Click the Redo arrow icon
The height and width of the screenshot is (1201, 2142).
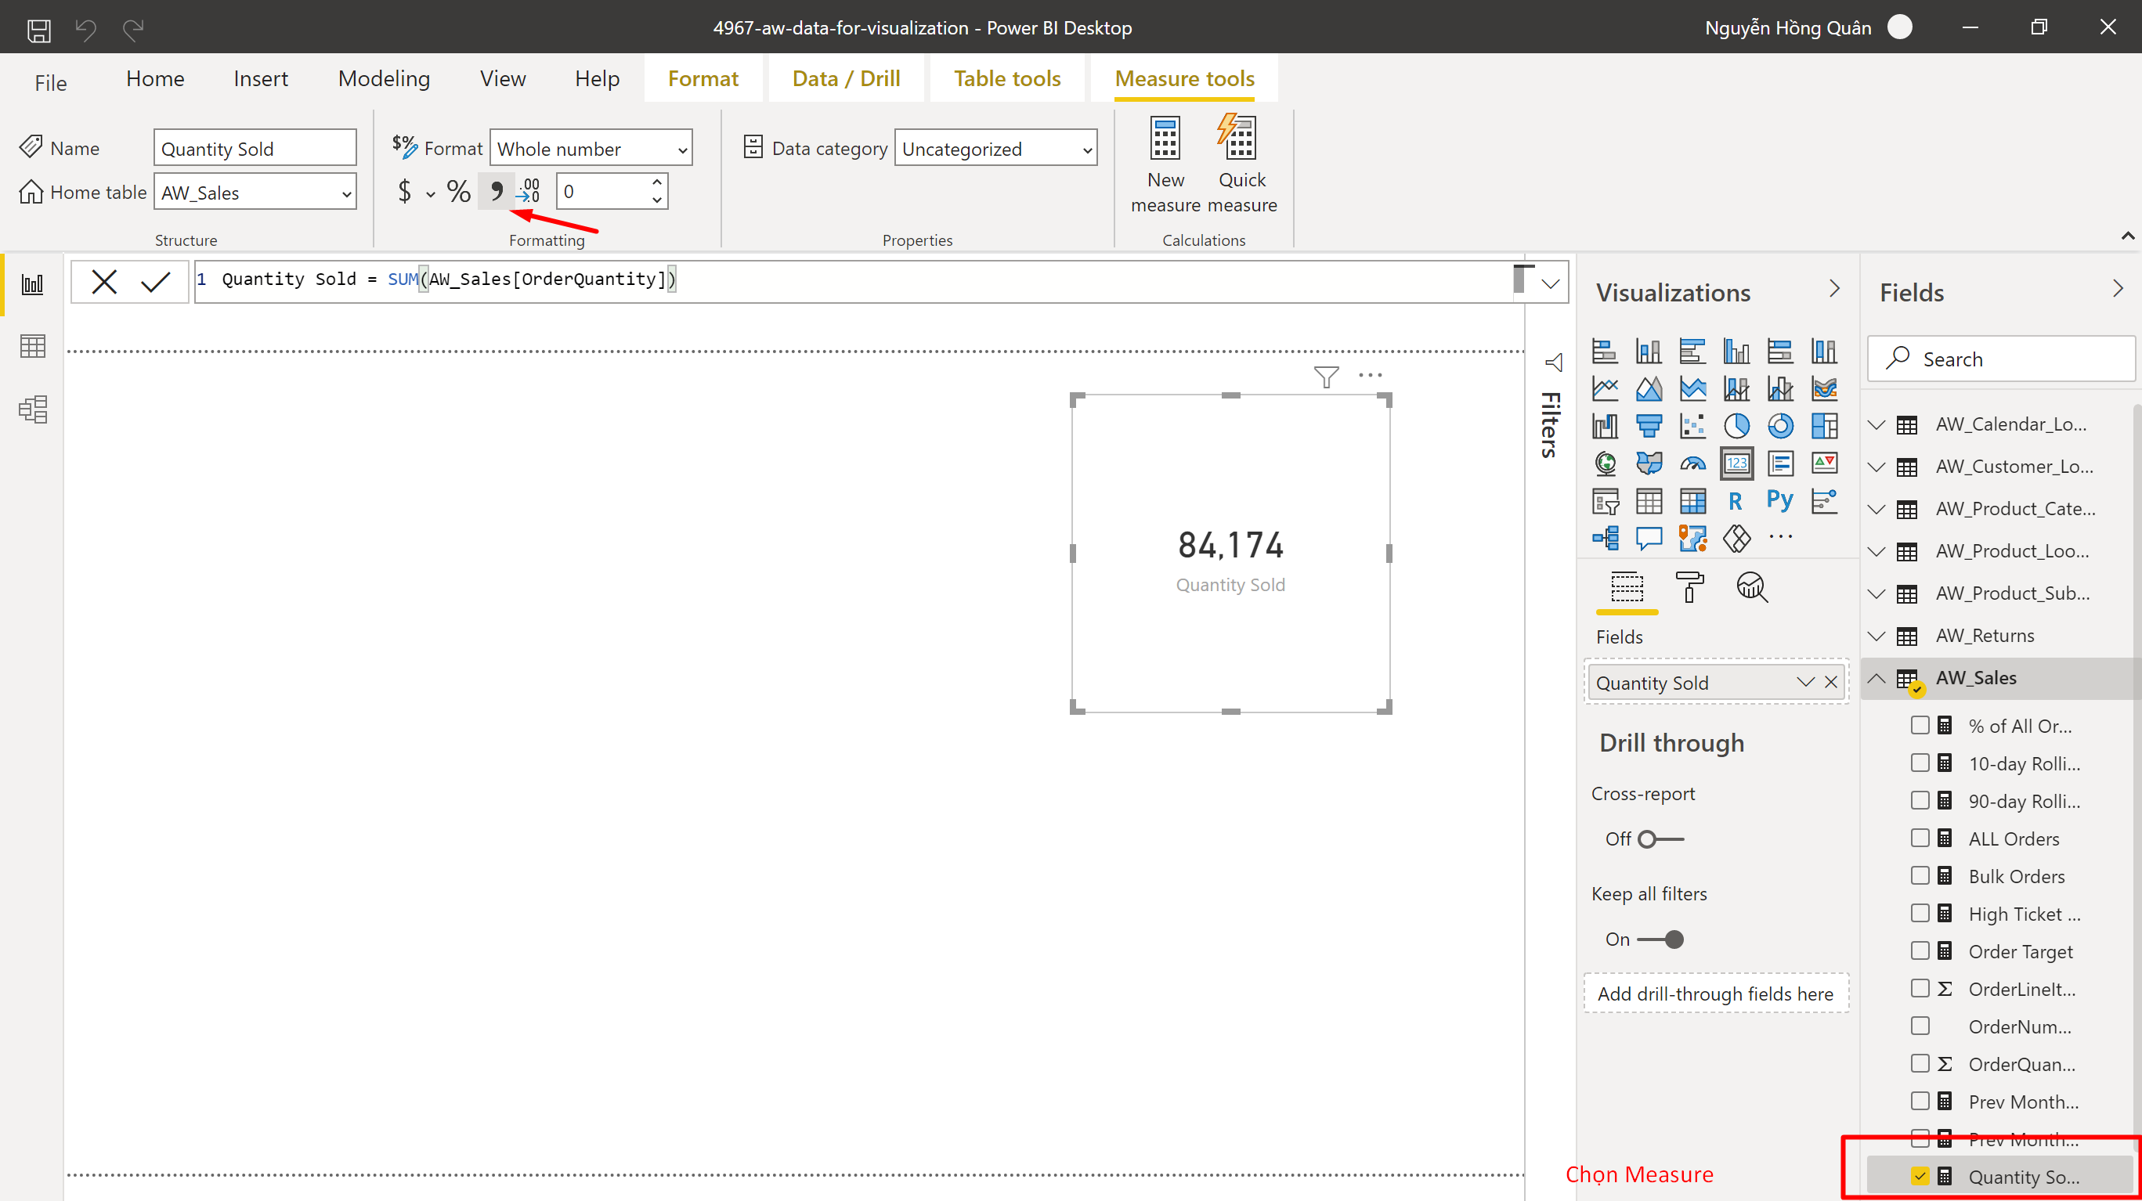coord(133,30)
